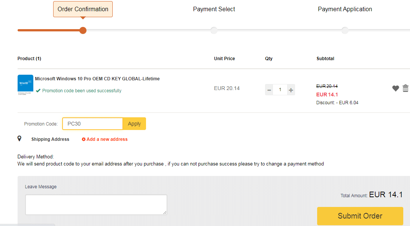Increase quantity with the plus button

click(x=291, y=90)
